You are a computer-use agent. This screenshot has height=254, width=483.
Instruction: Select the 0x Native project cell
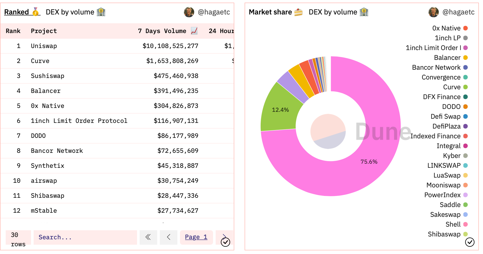48,106
